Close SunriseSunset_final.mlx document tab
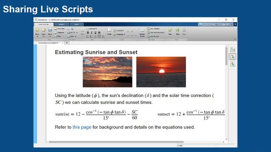 coord(62,43)
